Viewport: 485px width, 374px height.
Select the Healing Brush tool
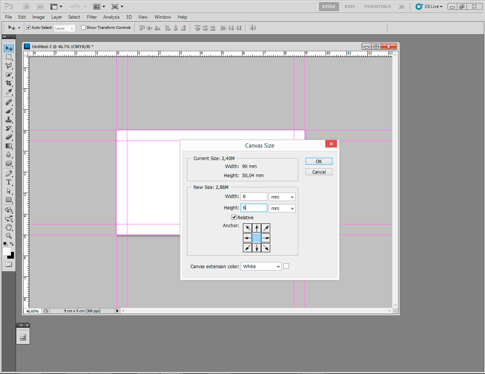pyautogui.click(x=9, y=102)
